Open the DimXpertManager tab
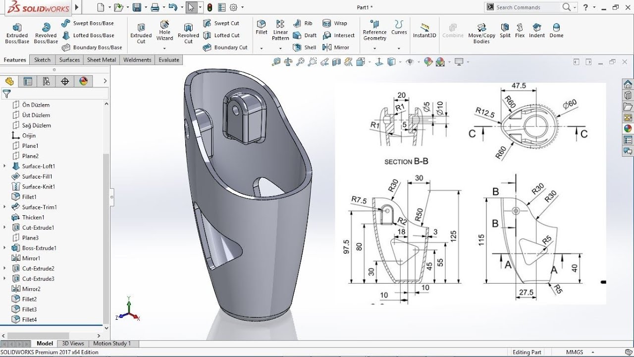634x357 pixels. 65,82
